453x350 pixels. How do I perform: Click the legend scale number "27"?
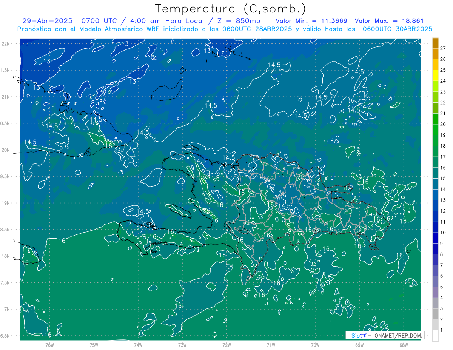[443, 48]
